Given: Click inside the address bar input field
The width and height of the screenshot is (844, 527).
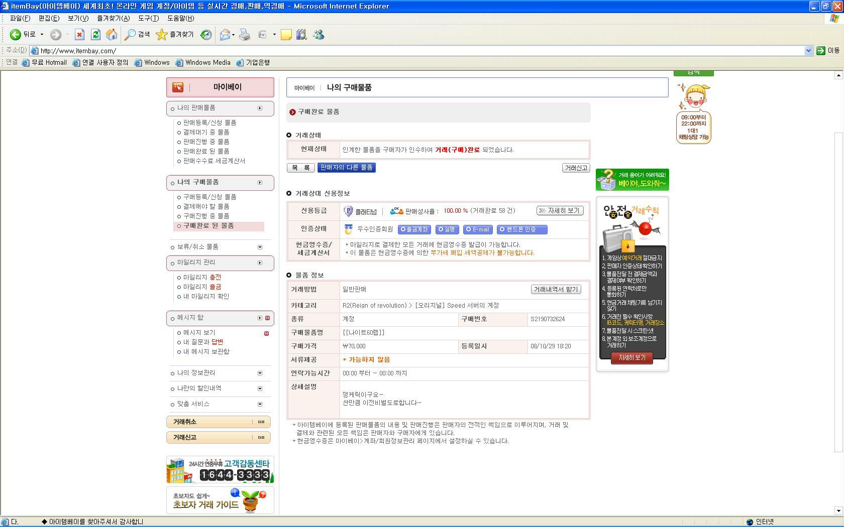Looking at the screenshot, I should click(x=201, y=50).
